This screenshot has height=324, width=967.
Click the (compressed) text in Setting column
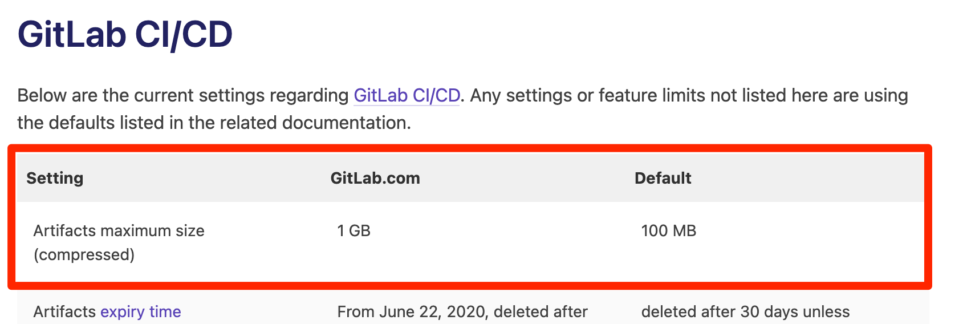pyautogui.click(x=84, y=255)
